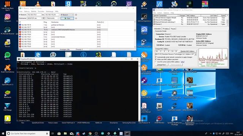Screen dimensions: 243x136
Task: Open File Explorer from taskbar
Action: pyautogui.click(x=65, y=133)
